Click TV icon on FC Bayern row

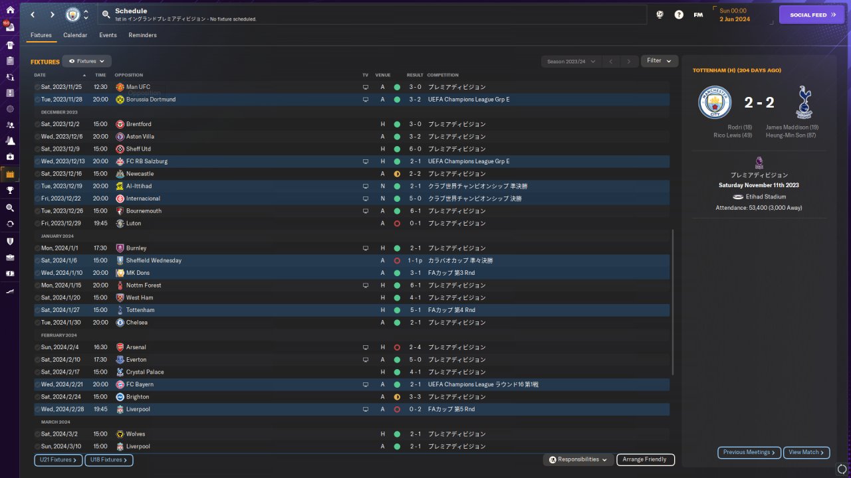coord(365,384)
